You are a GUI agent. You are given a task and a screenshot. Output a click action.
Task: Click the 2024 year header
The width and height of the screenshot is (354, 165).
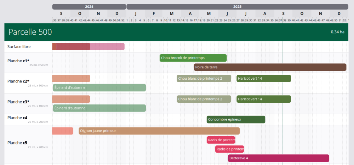(x=89, y=7)
